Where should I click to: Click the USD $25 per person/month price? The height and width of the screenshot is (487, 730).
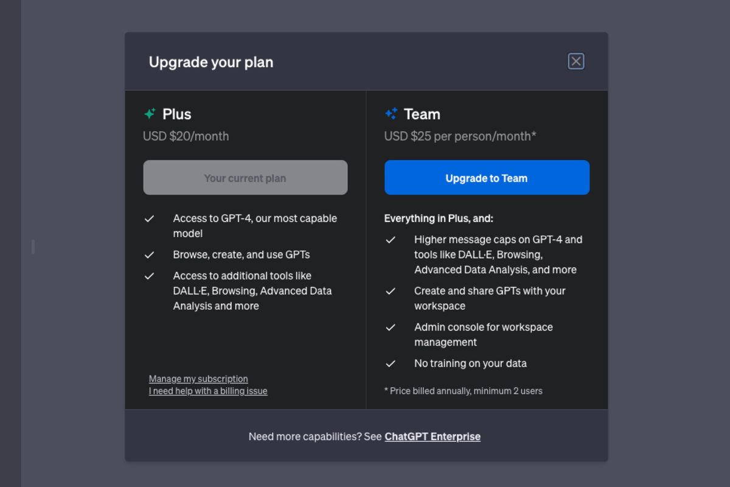tap(460, 136)
